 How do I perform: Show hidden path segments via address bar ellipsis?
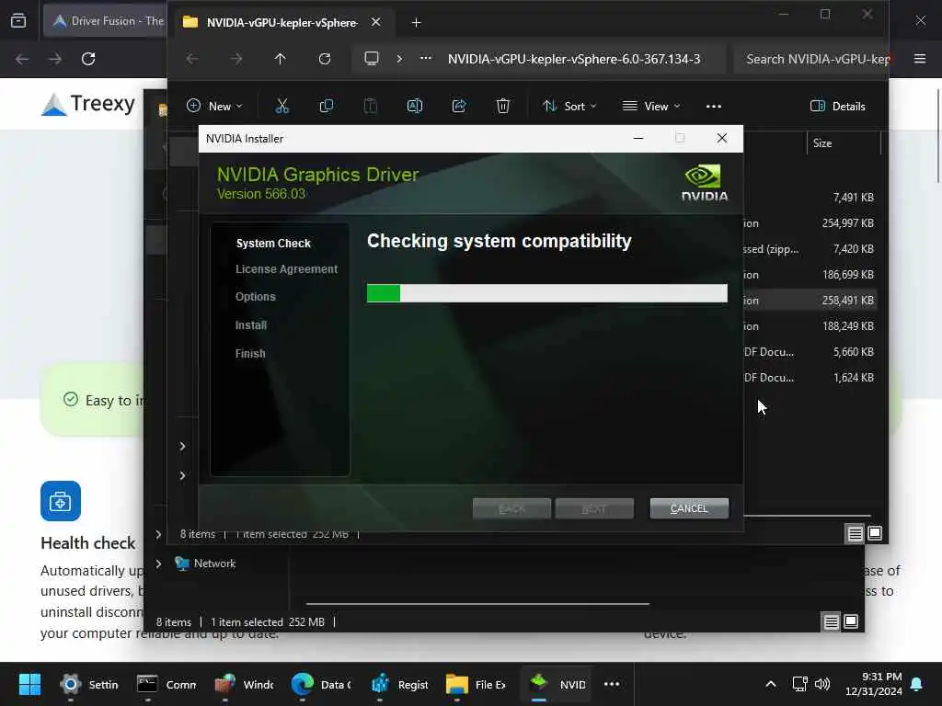click(x=426, y=59)
